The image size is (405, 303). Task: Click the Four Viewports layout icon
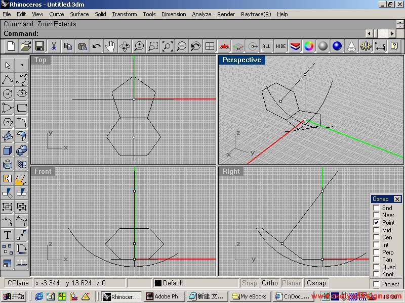210,46
